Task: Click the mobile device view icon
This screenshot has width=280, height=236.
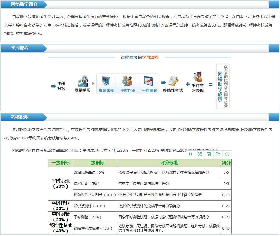Action: pyautogui.click(x=190, y=154)
